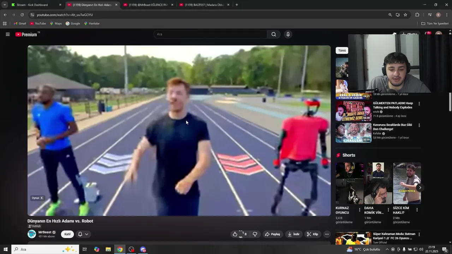Image resolution: width=452 pixels, height=254 pixels.
Task: Open the YouTube bookmark
Action: pos(38,24)
